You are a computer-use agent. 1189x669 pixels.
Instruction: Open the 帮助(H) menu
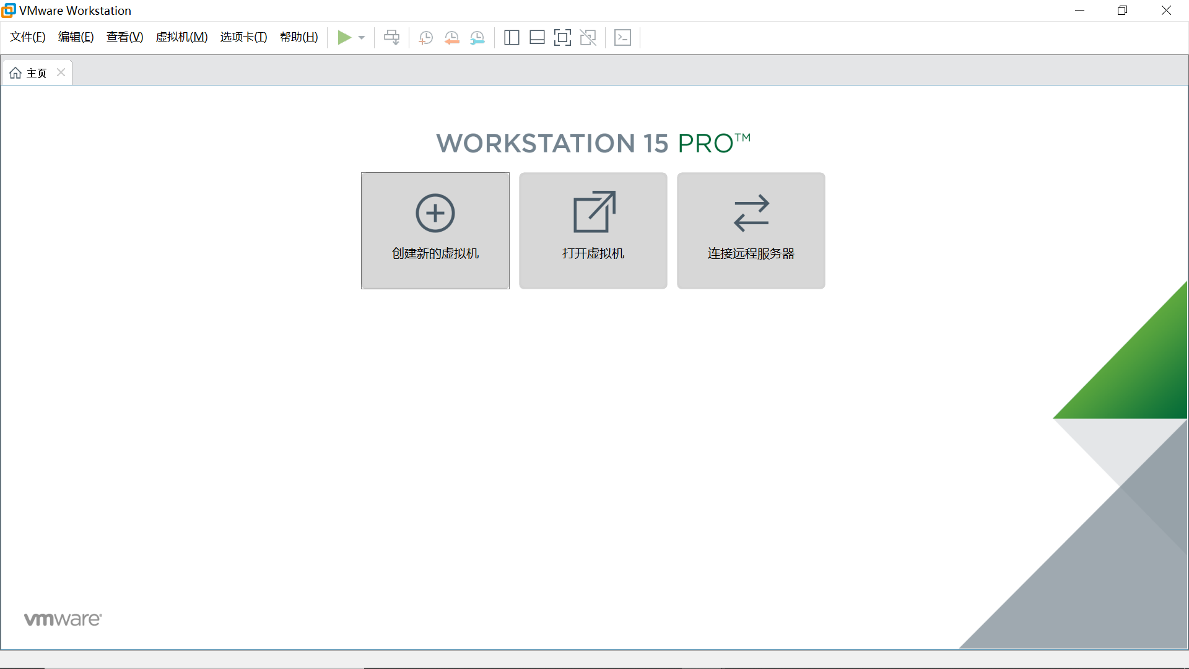(x=298, y=37)
